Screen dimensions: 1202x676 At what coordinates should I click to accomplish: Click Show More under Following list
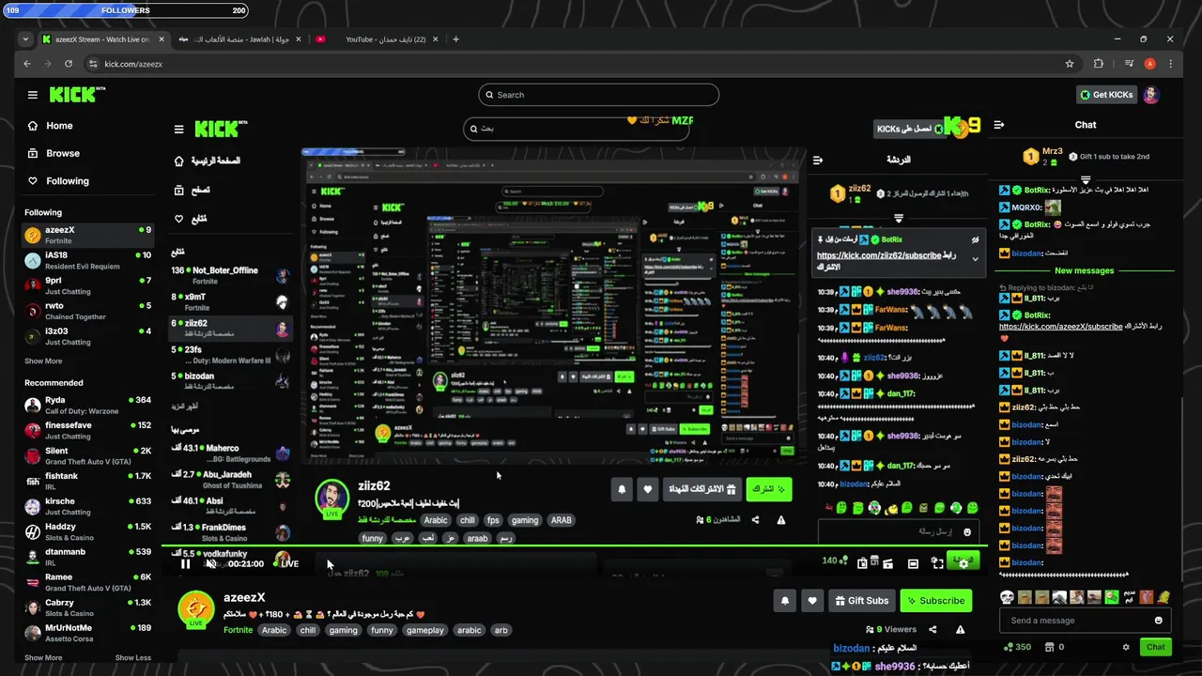tap(43, 361)
